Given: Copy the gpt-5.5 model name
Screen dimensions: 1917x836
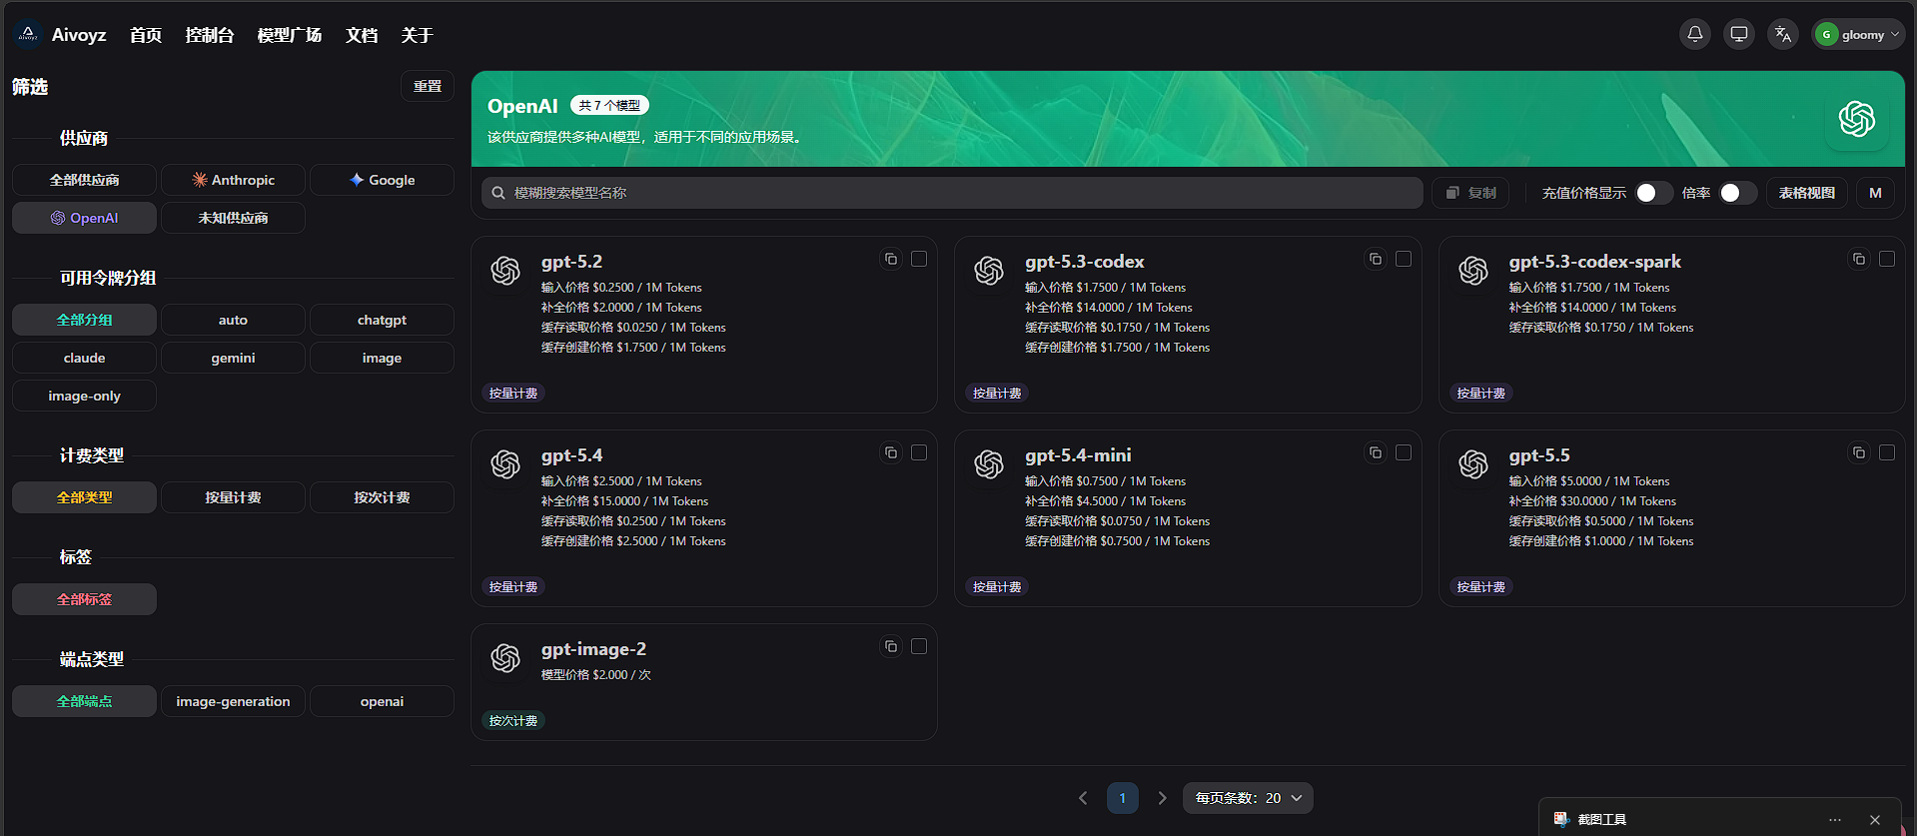Looking at the screenshot, I should [1859, 452].
